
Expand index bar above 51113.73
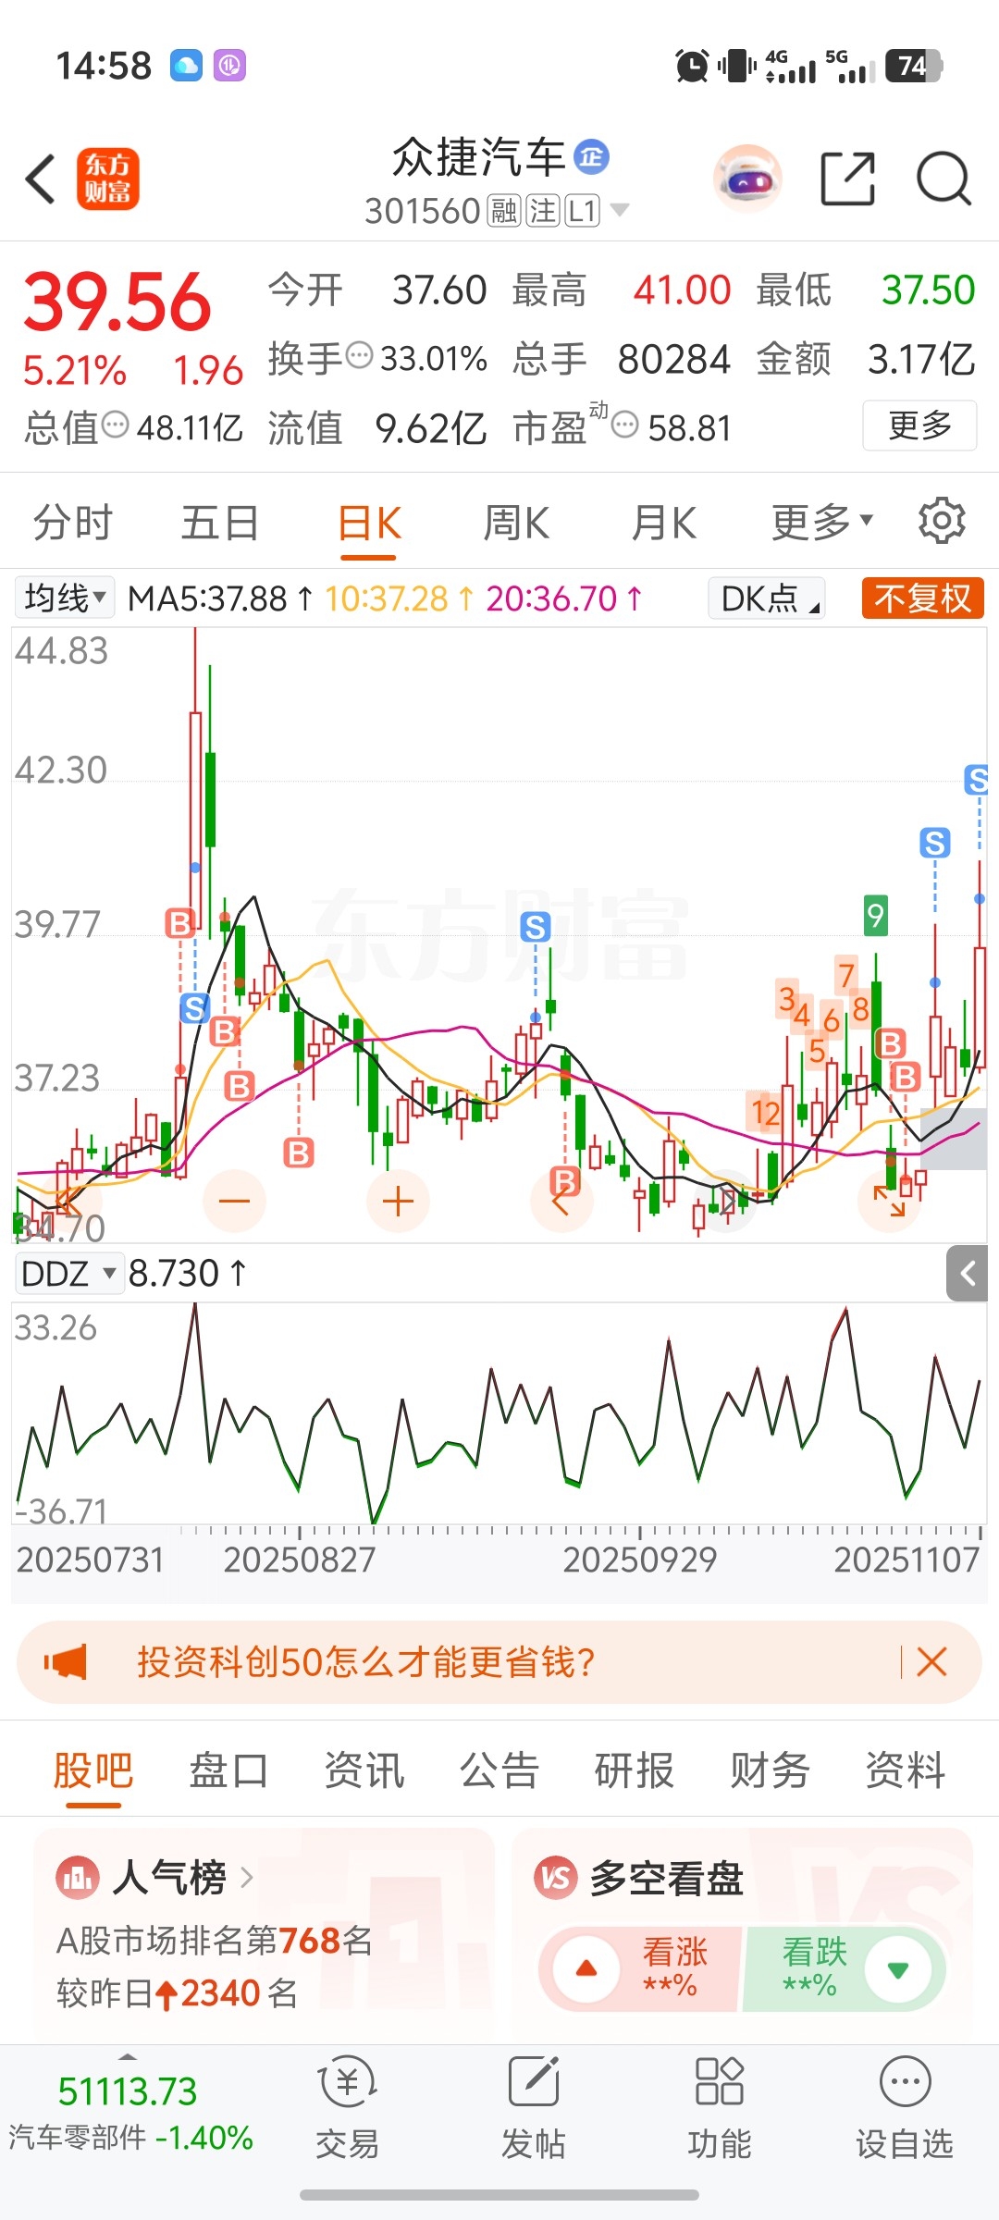click(x=128, y=2056)
